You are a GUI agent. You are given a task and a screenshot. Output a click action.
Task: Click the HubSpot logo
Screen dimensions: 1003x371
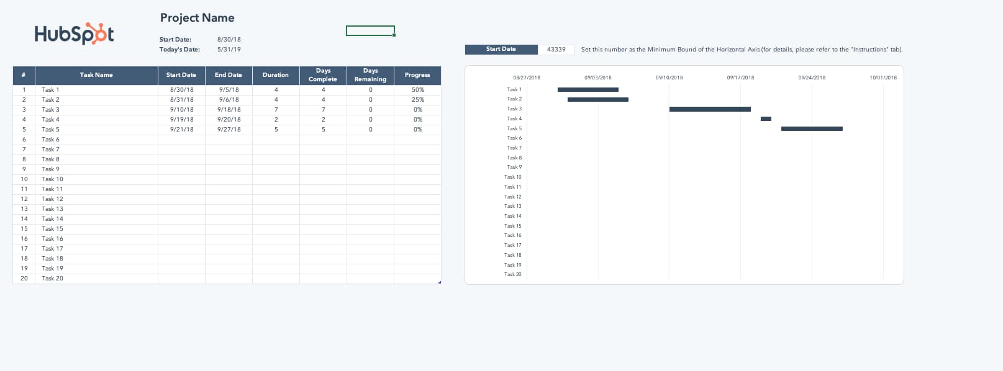click(x=74, y=34)
